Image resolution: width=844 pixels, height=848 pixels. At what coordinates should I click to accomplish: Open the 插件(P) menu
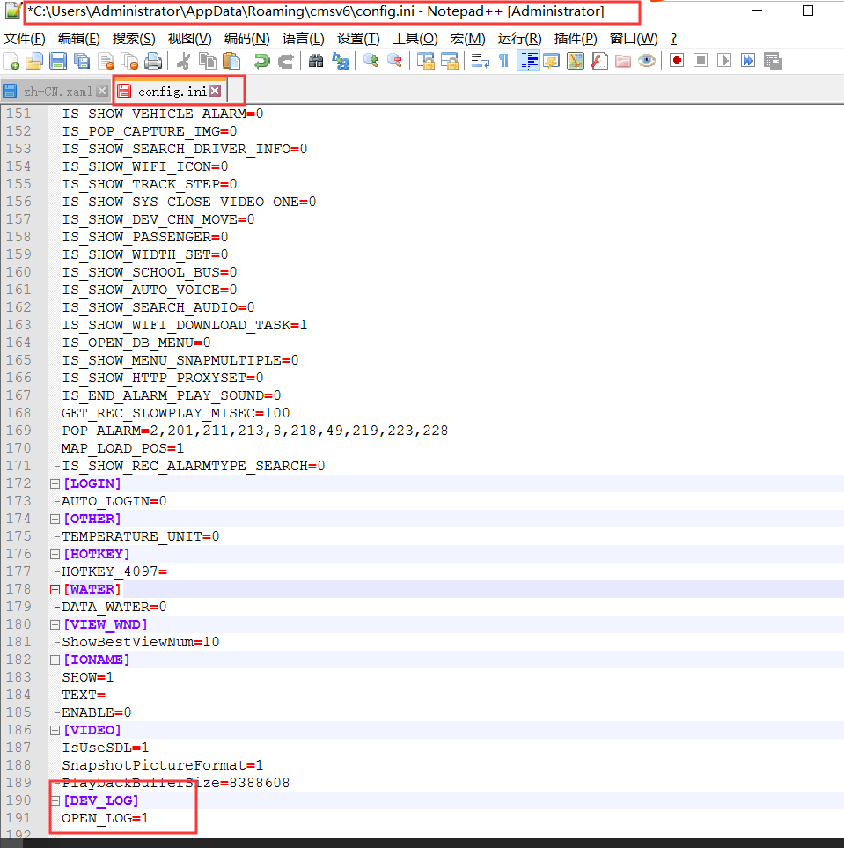click(x=576, y=39)
